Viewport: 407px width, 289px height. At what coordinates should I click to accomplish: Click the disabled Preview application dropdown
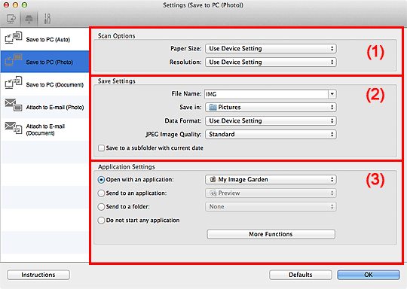point(271,193)
